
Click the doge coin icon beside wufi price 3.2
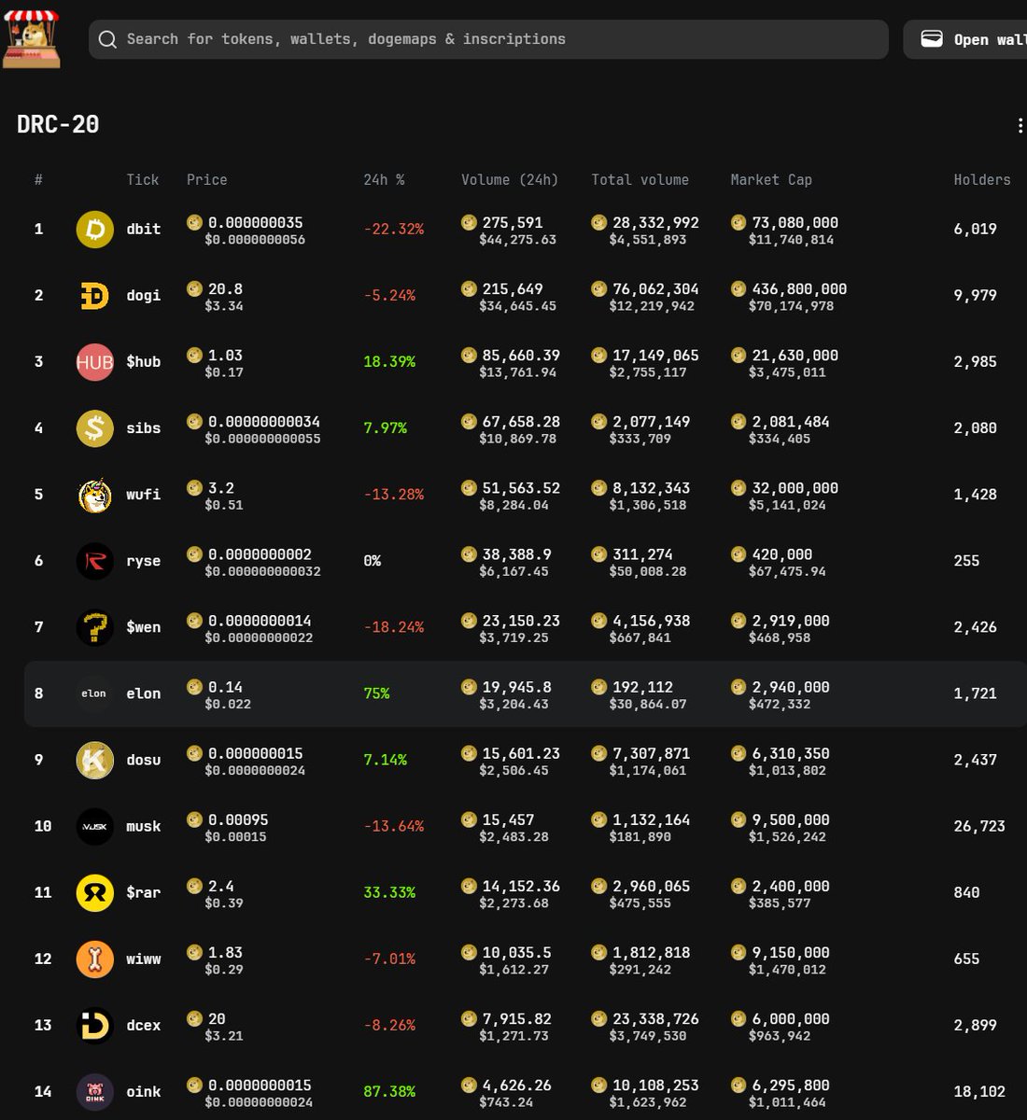pos(194,487)
